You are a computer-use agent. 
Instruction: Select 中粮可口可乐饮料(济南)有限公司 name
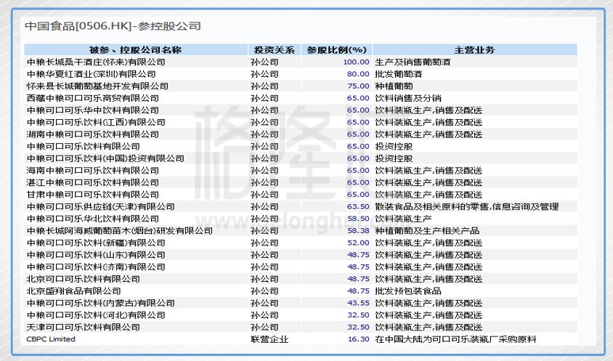[x=96, y=267]
